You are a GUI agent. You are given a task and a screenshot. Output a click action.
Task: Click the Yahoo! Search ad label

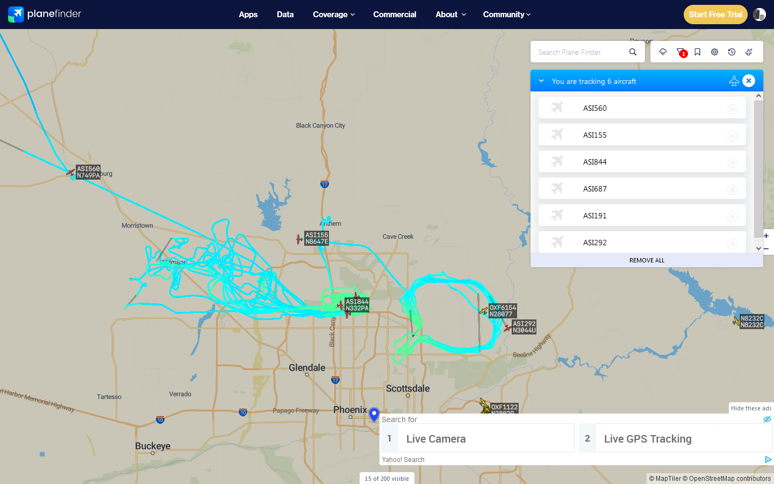pyautogui.click(x=403, y=460)
